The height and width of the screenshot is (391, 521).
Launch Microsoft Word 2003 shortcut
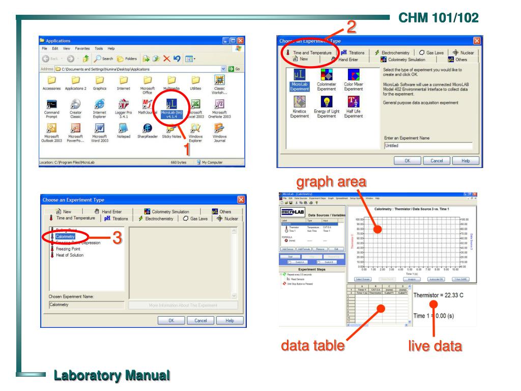click(x=100, y=133)
